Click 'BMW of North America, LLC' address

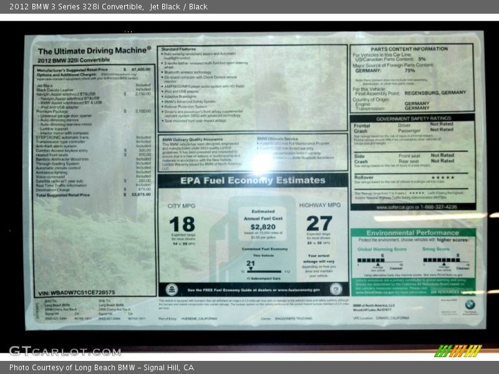click(374, 305)
